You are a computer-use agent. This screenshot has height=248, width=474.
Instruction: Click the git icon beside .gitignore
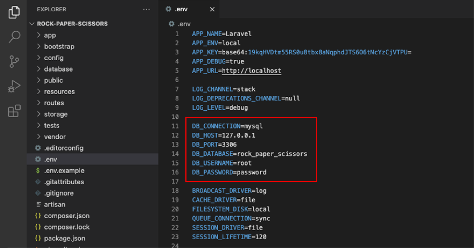click(38, 193)
